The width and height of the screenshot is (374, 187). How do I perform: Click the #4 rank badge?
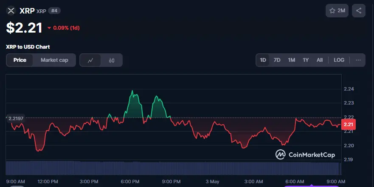click(x=54, y=11)
